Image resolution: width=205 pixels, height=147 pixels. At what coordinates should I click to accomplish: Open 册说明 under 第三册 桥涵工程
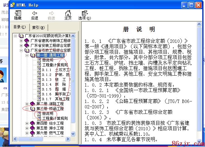(x=48, y=113)
